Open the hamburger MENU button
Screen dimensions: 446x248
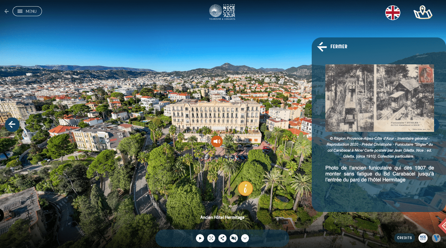pos(27,11)
